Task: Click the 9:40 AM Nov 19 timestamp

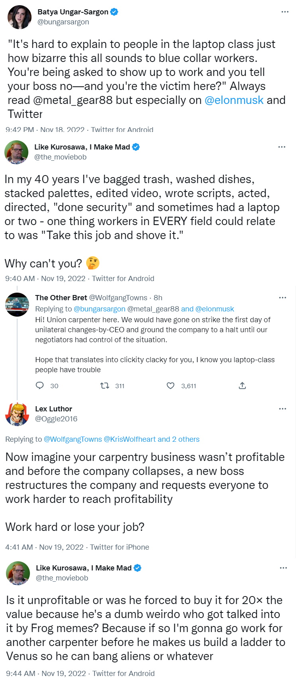Action: [x=45, y=279]
